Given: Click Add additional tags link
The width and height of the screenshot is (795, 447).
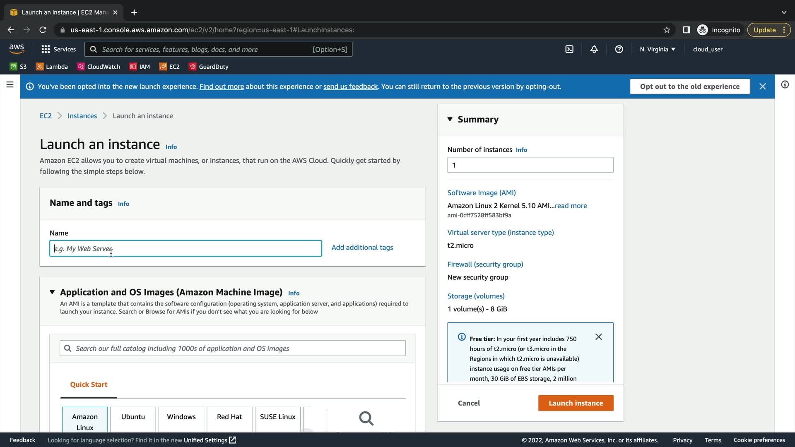Looking at the screenshot, I should coord(362,248).
